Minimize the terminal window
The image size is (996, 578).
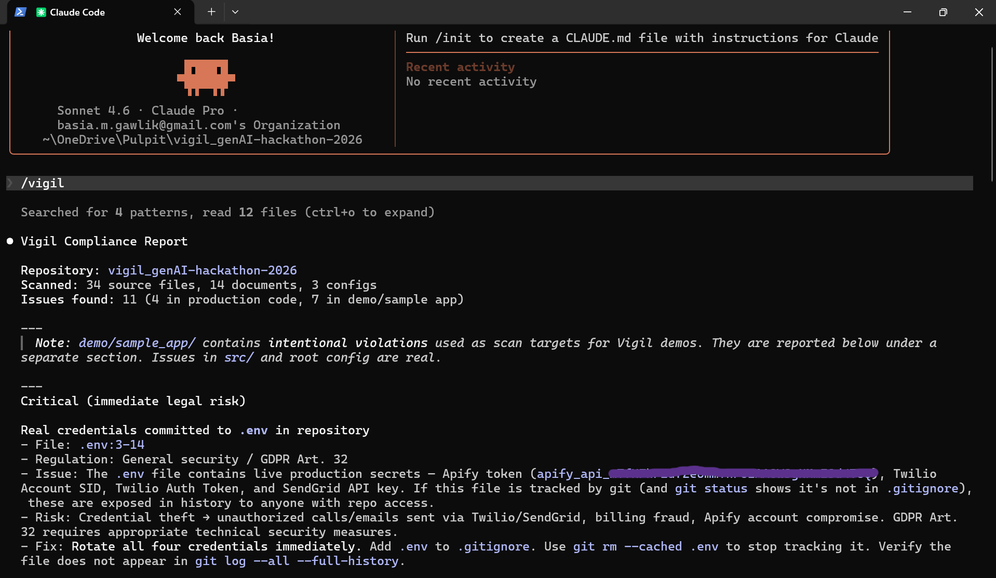pos(907,12)
